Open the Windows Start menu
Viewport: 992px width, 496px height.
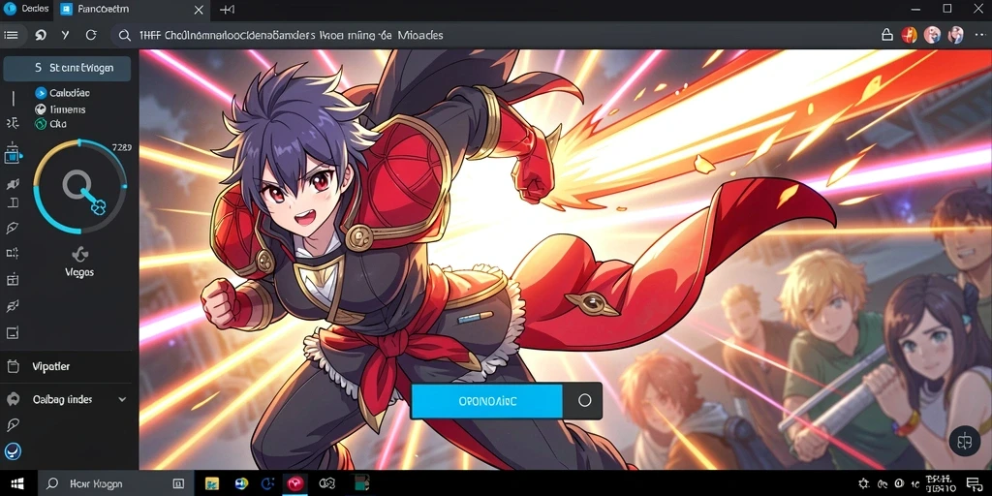click(17, 483)
